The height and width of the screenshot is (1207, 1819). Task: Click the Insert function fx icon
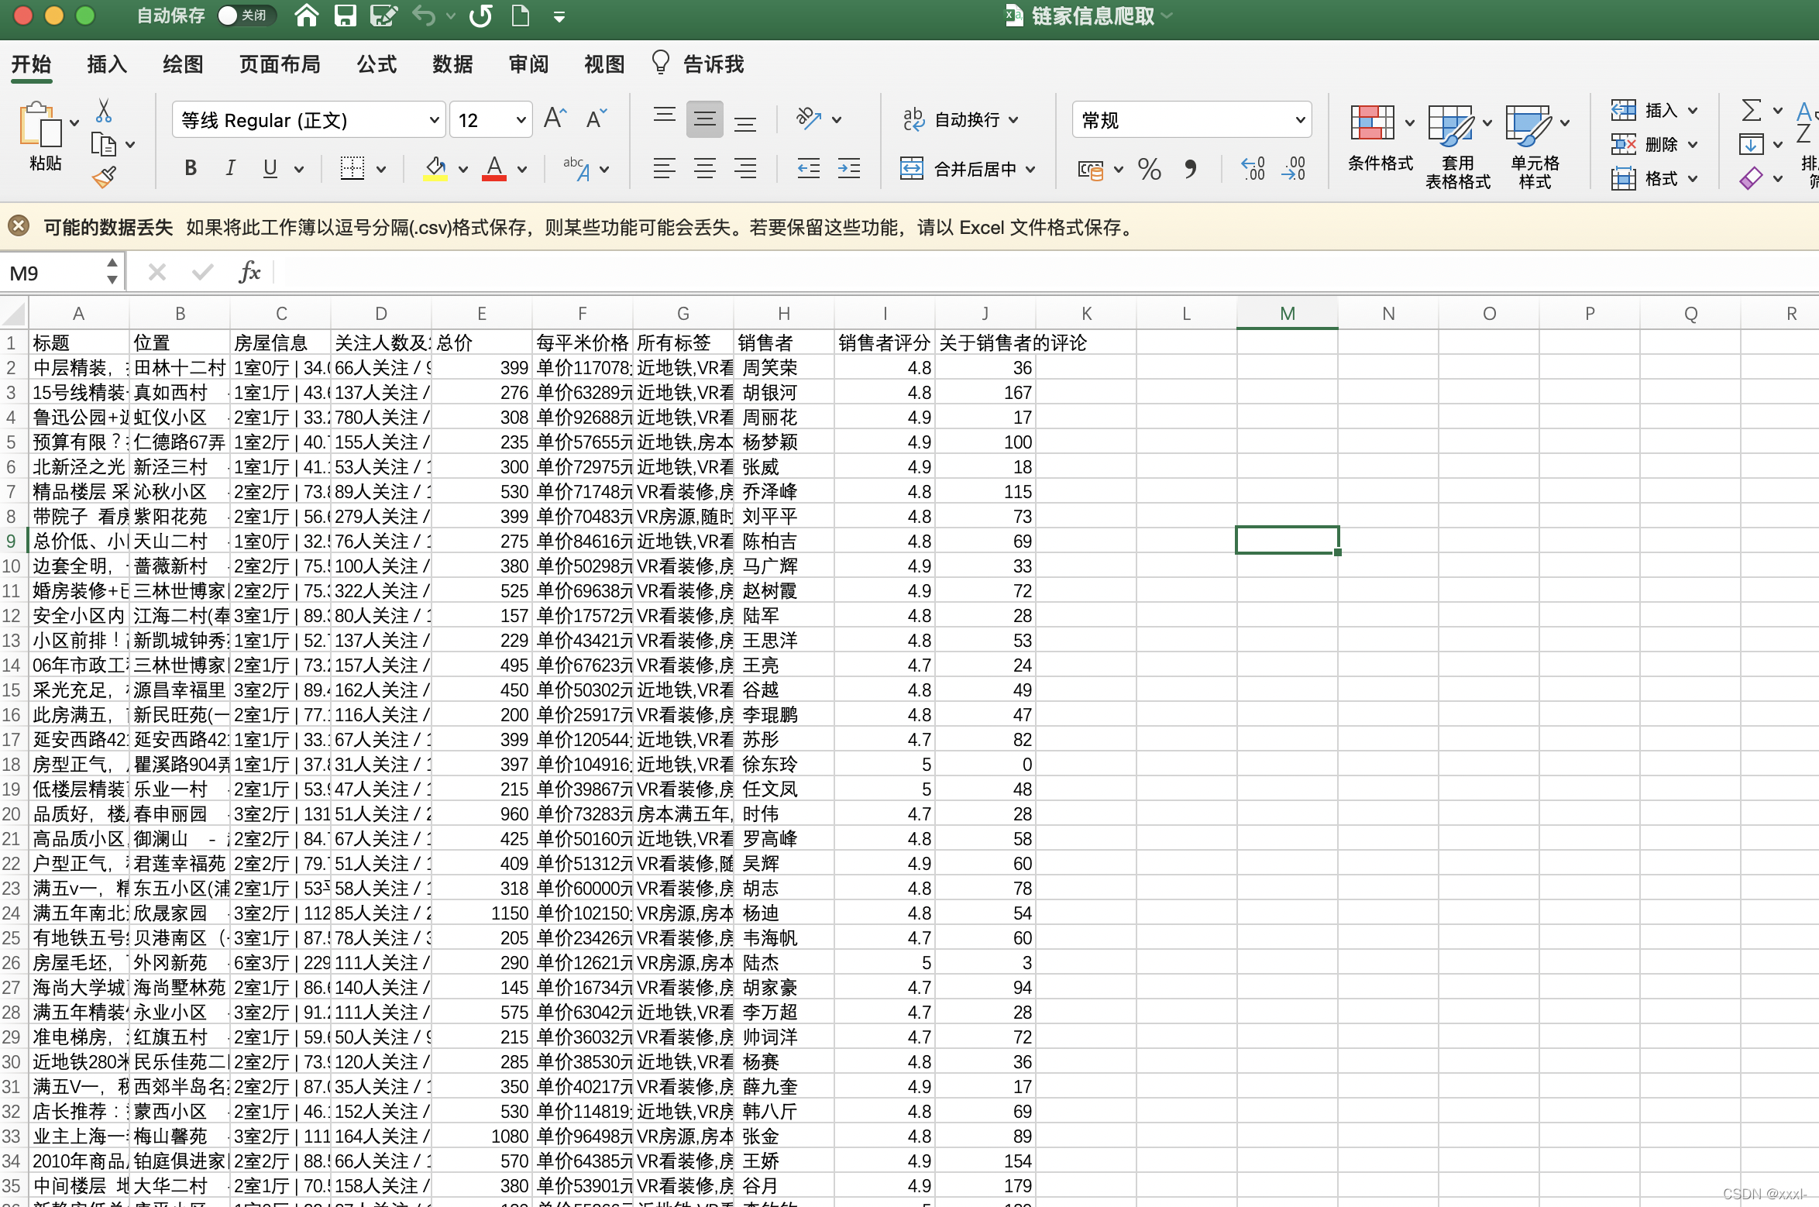249,273
